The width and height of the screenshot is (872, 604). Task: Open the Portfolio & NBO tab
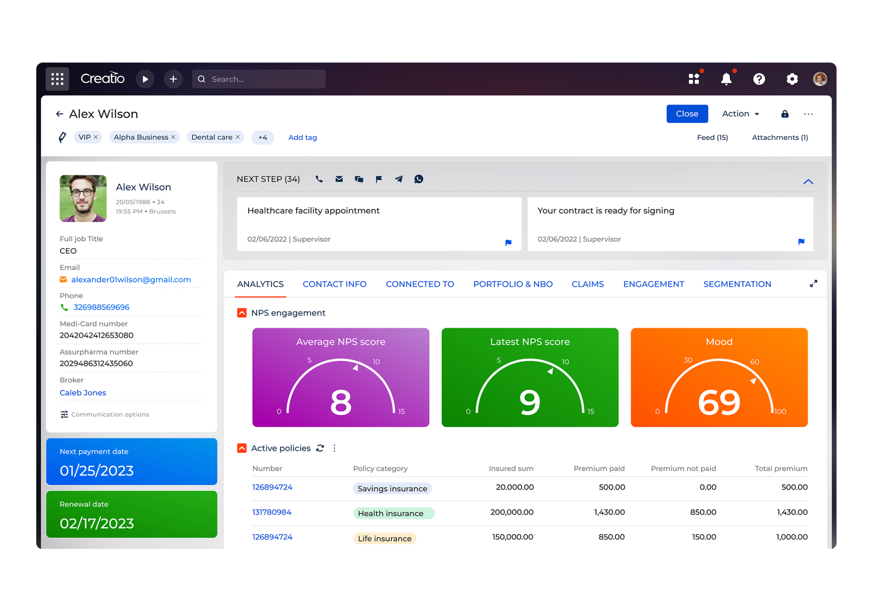(513, 284)
